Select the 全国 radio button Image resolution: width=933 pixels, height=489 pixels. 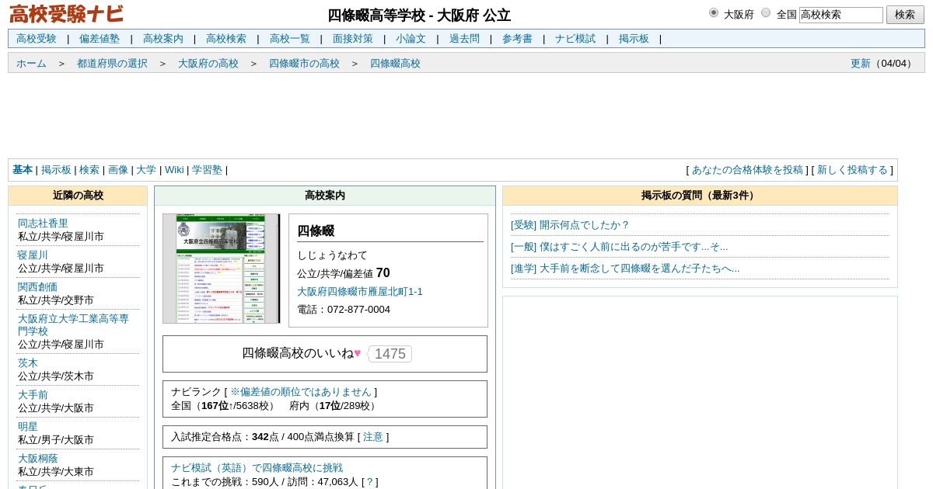pyautogui.click(x=766, y=12)
